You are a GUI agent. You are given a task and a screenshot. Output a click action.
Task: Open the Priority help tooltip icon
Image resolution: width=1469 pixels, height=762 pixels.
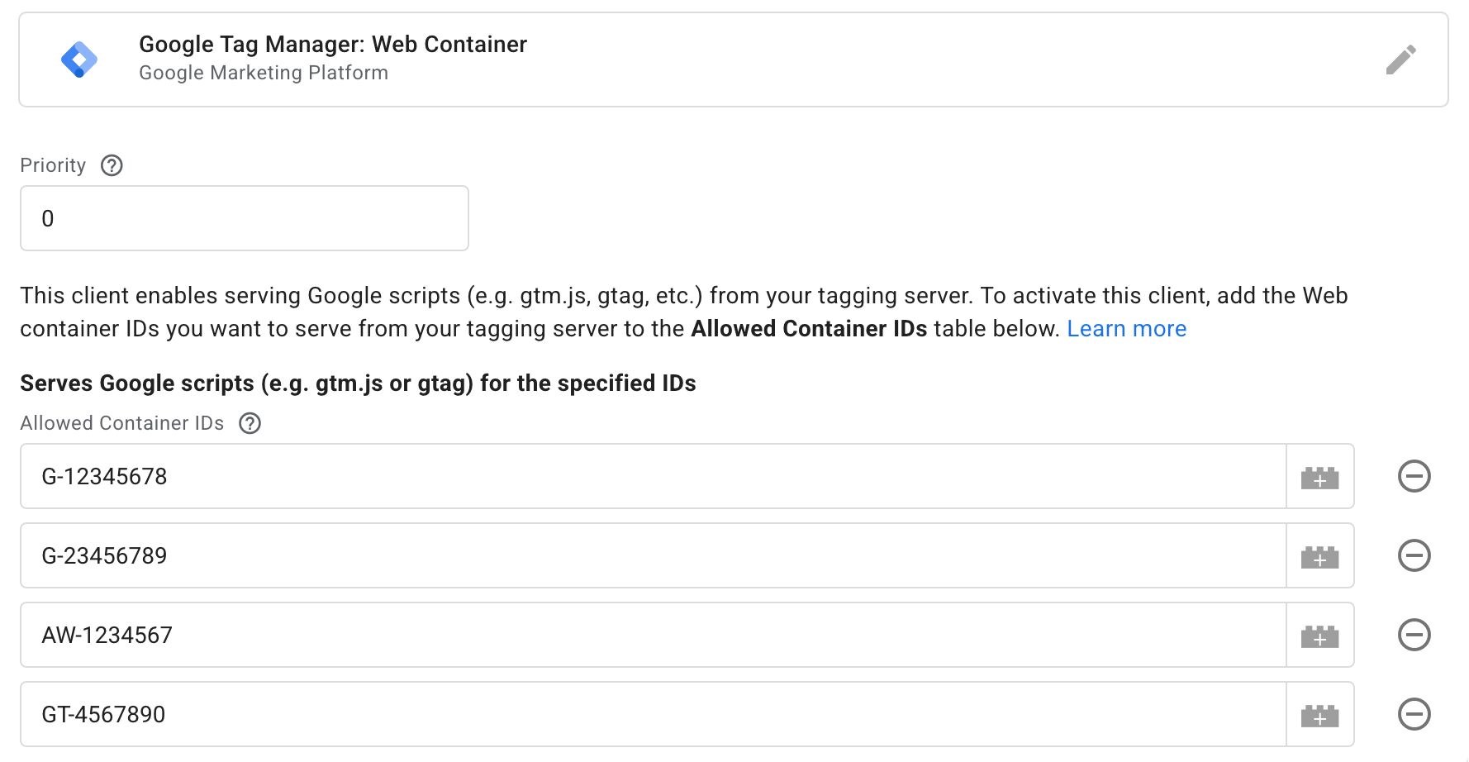point(112,165)
